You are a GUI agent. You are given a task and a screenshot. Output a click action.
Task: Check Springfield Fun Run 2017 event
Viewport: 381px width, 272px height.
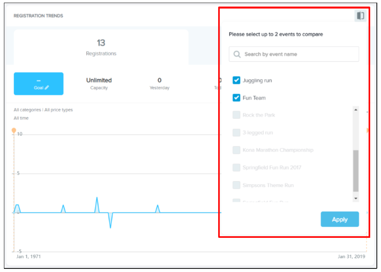237,168
